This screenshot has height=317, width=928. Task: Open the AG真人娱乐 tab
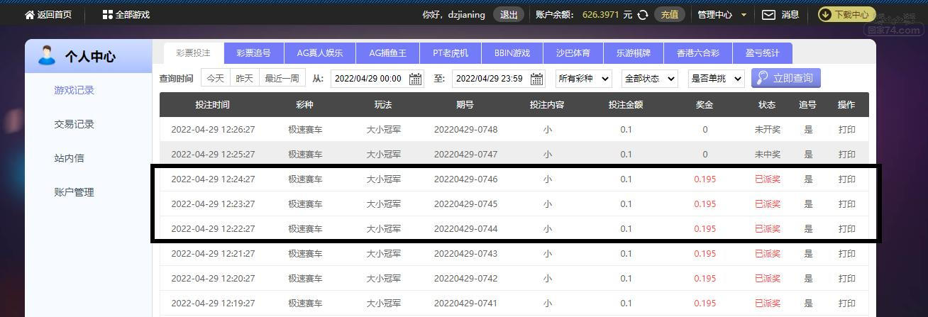click(x=320, y=53)
